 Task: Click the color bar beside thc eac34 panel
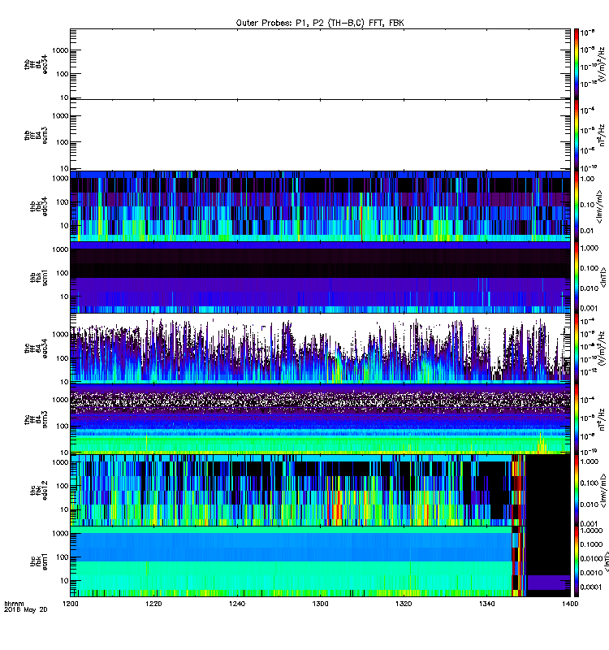577,349
